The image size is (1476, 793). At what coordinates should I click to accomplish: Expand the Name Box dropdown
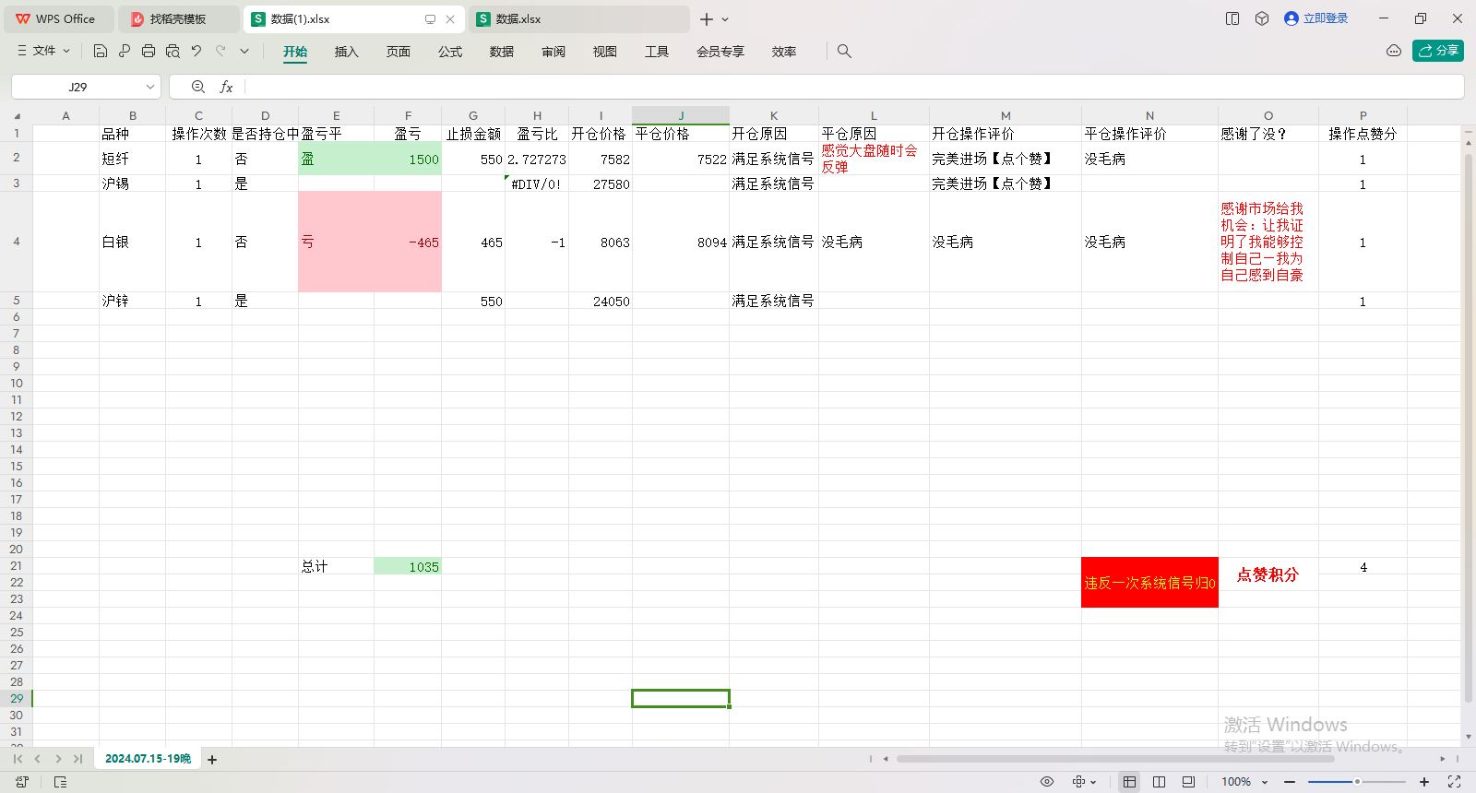[149, 87]
